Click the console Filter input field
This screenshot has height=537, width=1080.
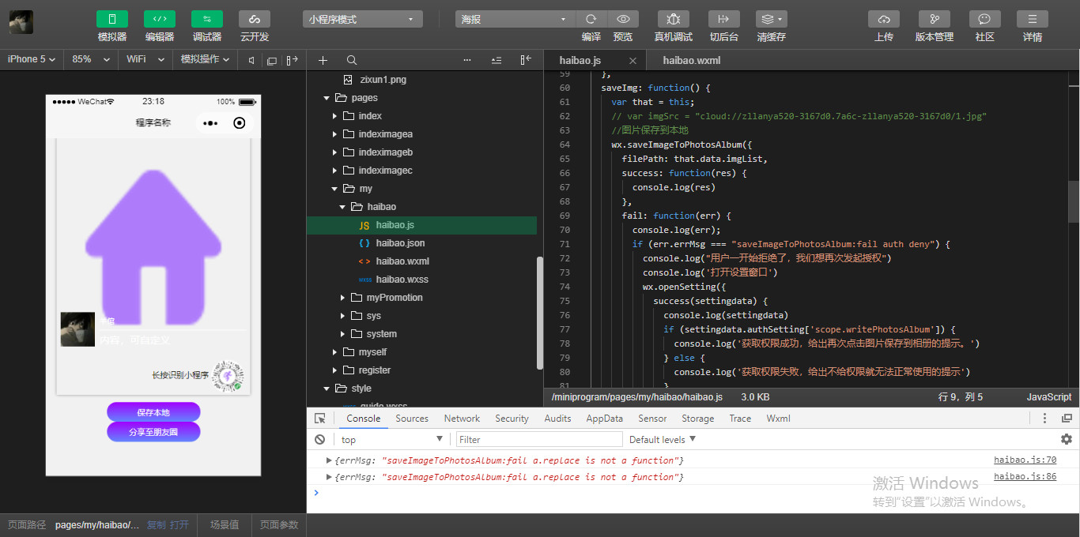pyautogui.click(x=539, y=440)
